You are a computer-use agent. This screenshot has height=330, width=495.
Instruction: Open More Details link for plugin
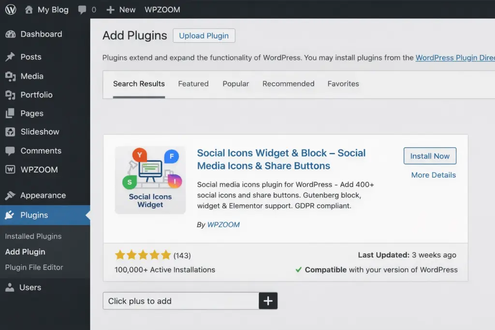[433, 175]
